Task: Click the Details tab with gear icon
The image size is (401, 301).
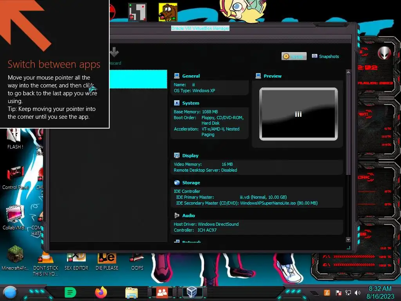Action: (294, 56)
